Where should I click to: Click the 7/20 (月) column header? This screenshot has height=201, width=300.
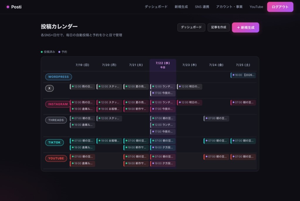pos(109,65)
